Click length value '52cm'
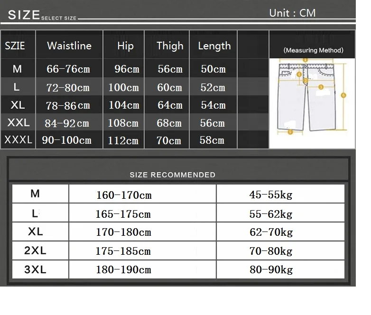Viewport: 371px width, 315px height. (x=213, y=88)
